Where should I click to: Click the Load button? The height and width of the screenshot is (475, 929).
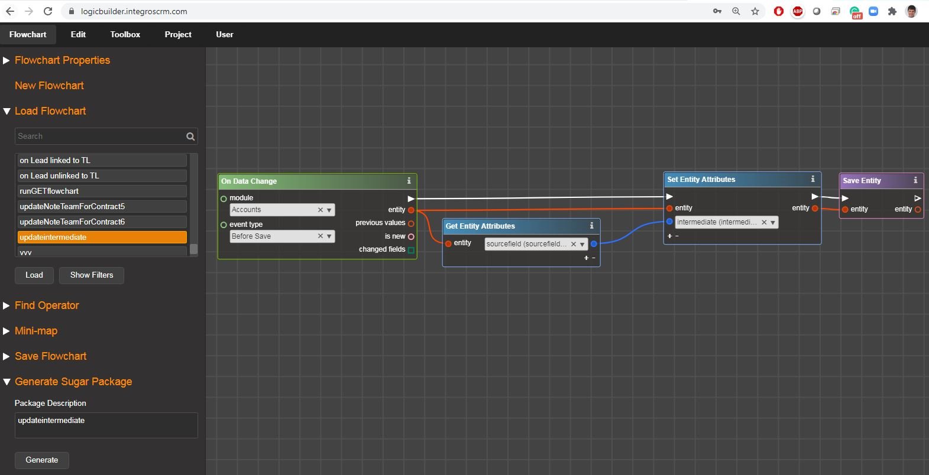coord(34,275)
